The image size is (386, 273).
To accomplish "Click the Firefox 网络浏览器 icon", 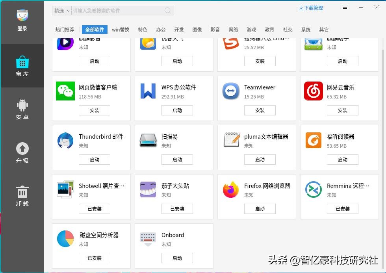I will pos(230,189).
